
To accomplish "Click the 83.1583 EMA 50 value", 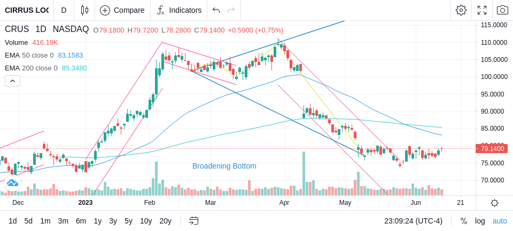I will pos(71,55).
